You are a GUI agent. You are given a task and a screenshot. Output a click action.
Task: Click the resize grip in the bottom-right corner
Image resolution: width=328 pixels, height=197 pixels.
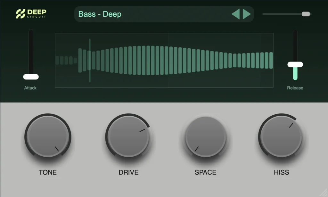click(x=324, y=193)
